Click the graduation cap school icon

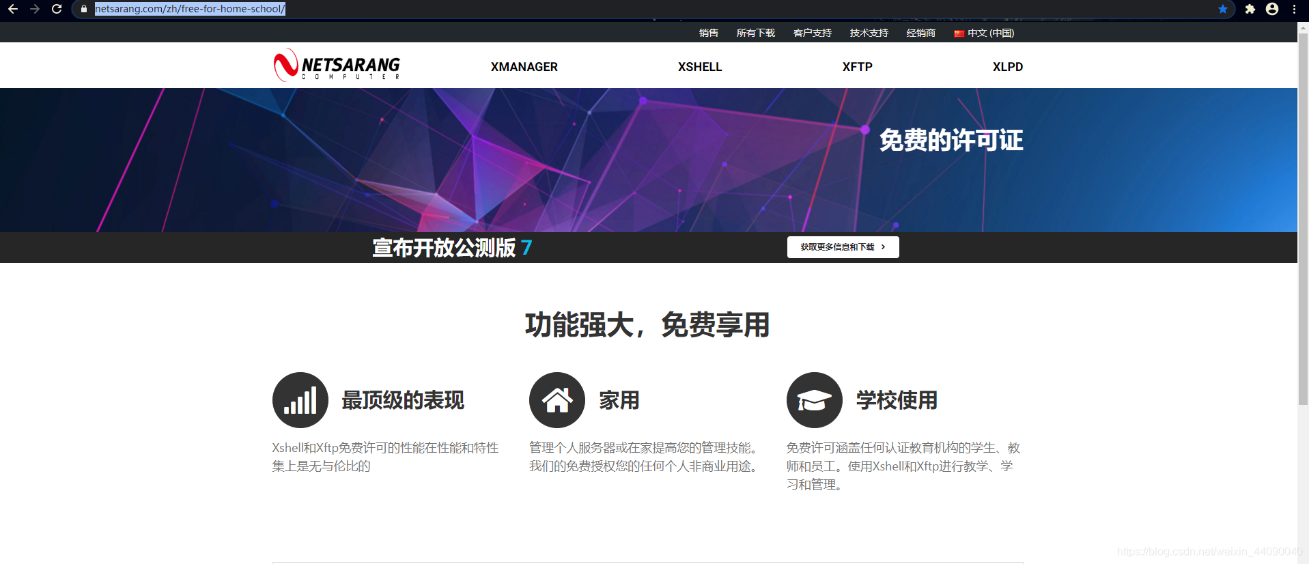click(x=815, y=400)
